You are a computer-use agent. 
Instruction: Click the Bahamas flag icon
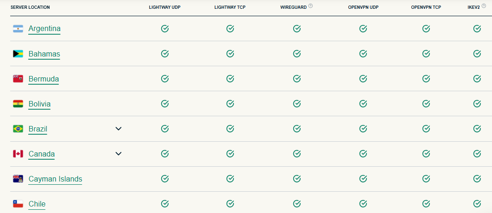(x=18, y=54)
